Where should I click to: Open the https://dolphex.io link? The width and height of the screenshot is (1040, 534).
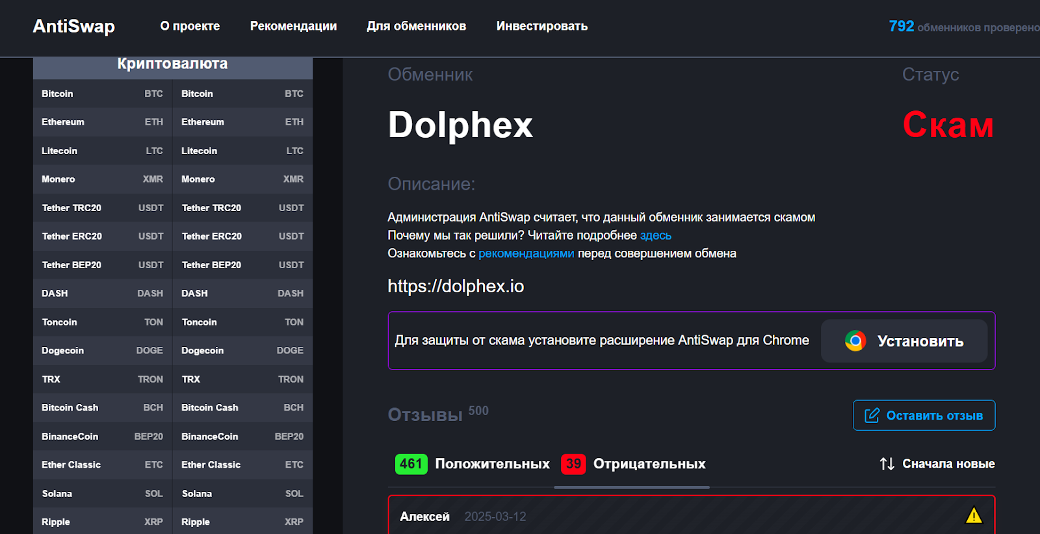(456, 286)
